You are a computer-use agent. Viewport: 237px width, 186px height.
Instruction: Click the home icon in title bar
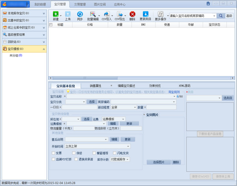click(x=208, y=4)
